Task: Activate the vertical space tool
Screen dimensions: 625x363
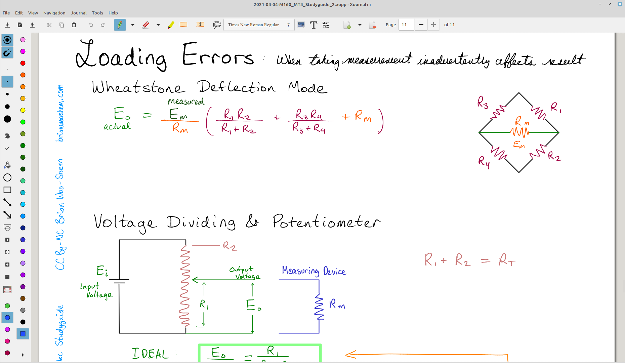Action: [200, 25]
